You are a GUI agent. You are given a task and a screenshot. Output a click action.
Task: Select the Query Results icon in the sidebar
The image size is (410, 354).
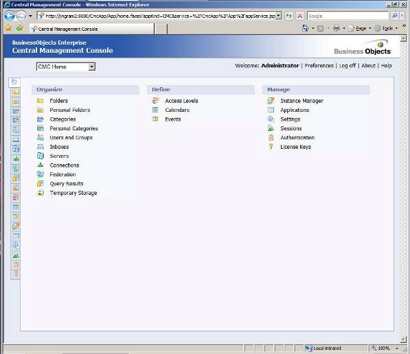[x=16, y=178]
